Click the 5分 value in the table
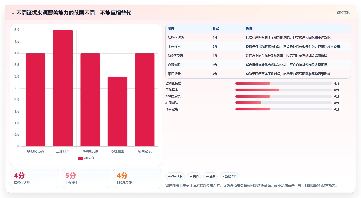 tap(215, 47)
